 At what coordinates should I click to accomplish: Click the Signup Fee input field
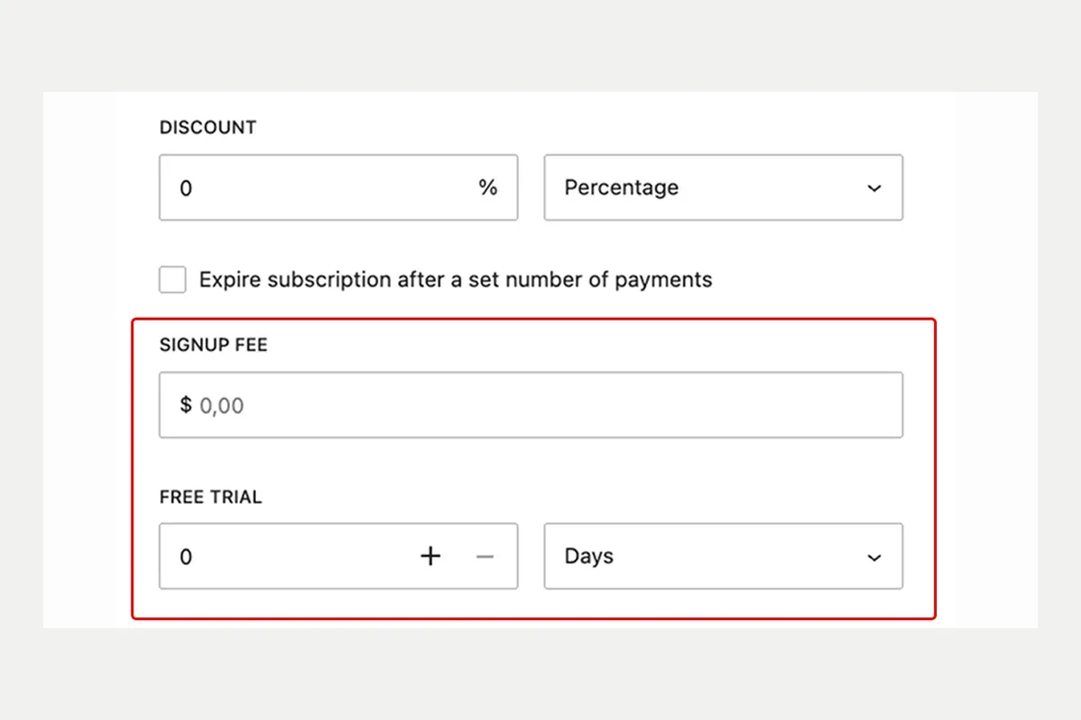point(531,405)
